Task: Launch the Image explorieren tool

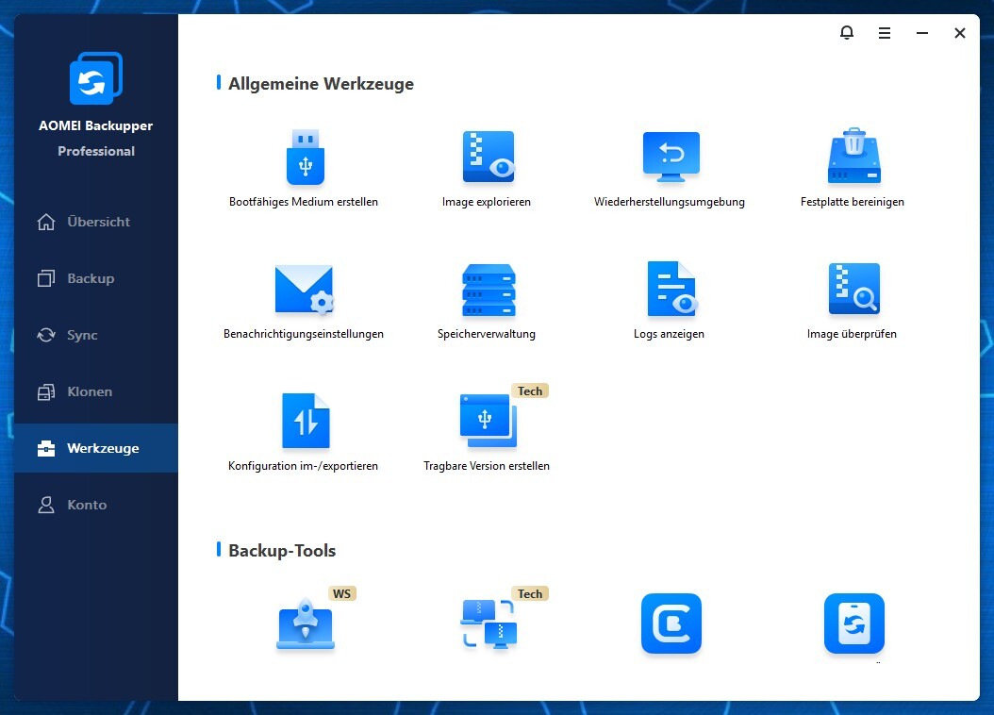Action: [x=488, y=158]
